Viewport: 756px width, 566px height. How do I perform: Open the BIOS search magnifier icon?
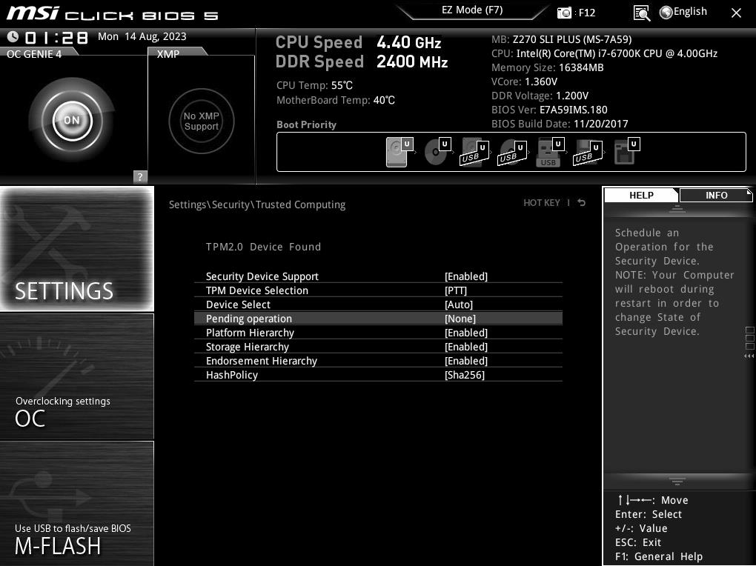point(642,13)
